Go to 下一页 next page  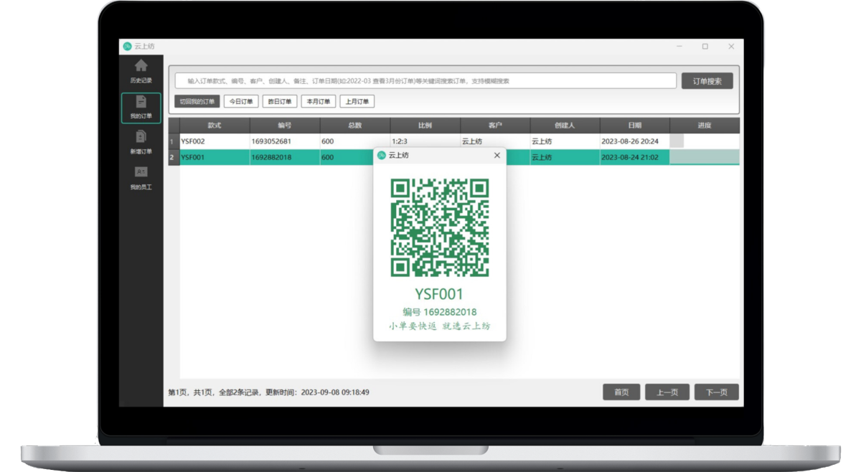click(x=717, y=392)
